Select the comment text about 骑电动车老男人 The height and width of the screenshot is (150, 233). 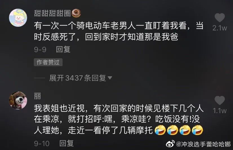(x=119, y=31)
